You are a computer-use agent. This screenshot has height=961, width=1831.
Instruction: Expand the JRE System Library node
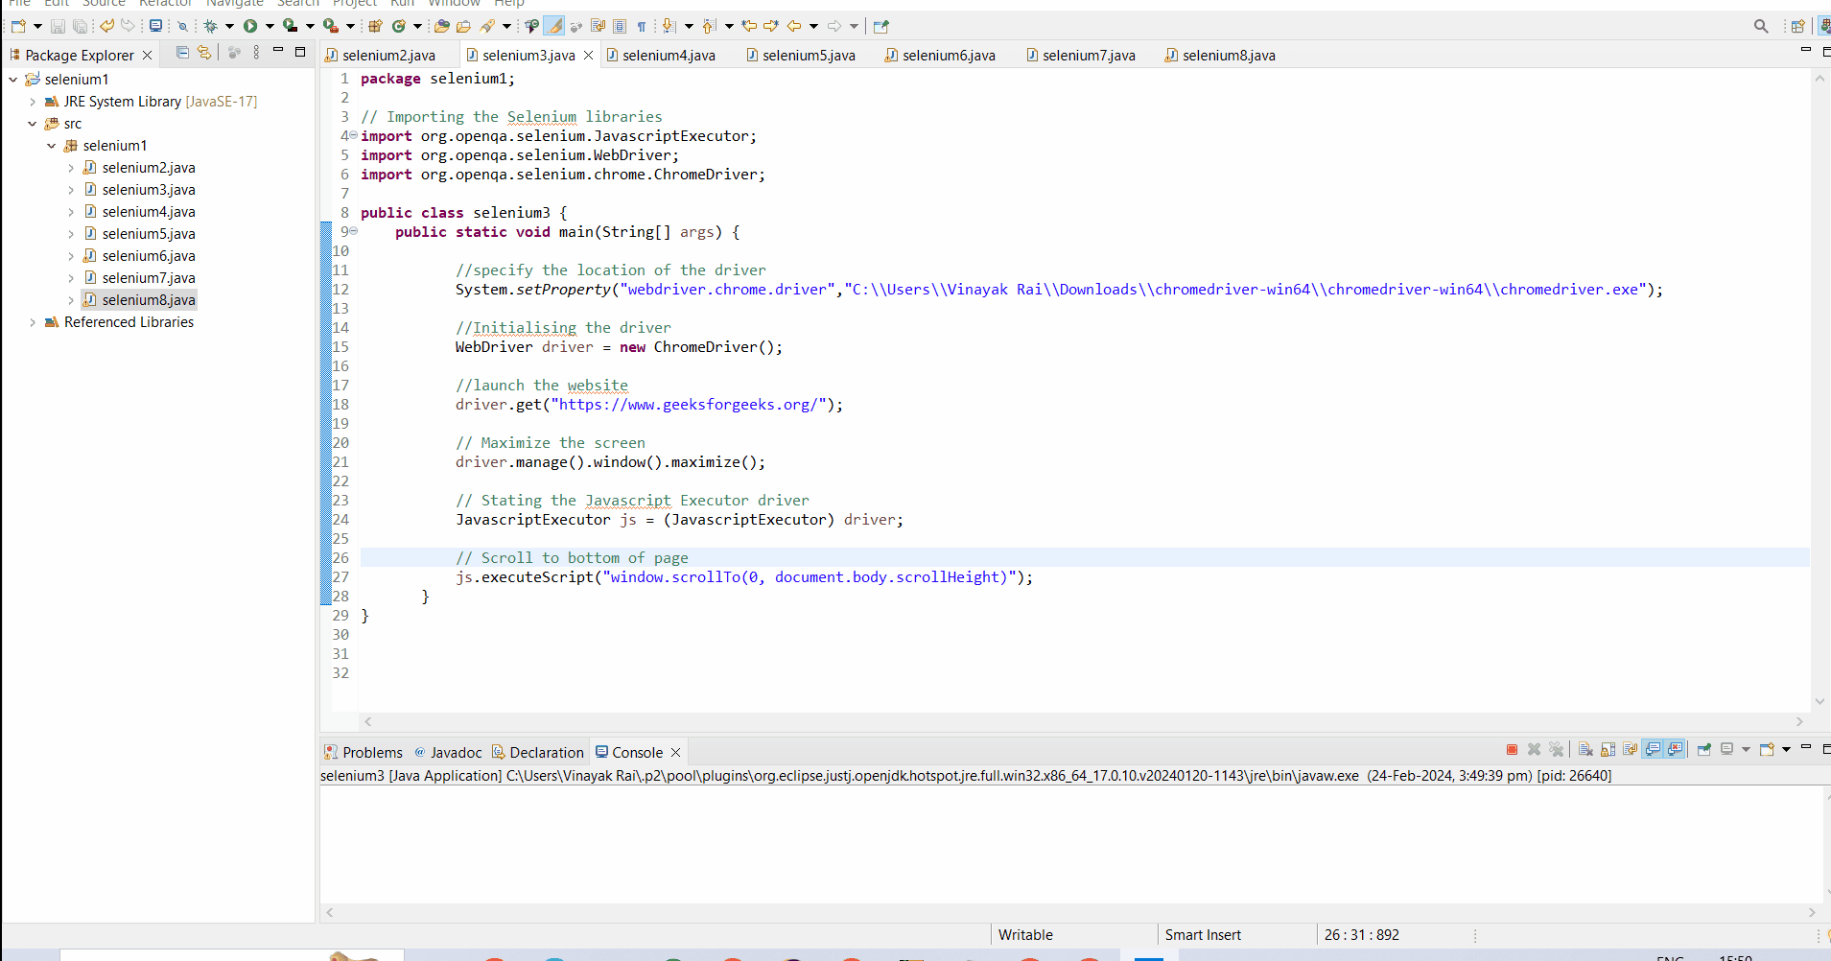[33, 102]
